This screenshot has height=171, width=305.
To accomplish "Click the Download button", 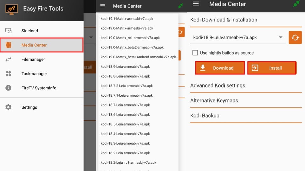I will 220,68.
